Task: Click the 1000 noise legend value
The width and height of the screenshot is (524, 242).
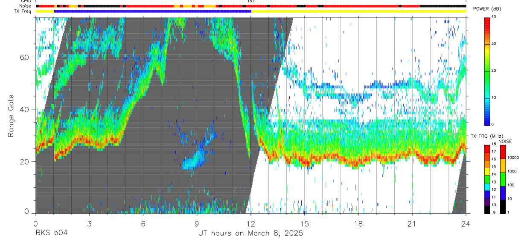Action: tap(512, 171)
